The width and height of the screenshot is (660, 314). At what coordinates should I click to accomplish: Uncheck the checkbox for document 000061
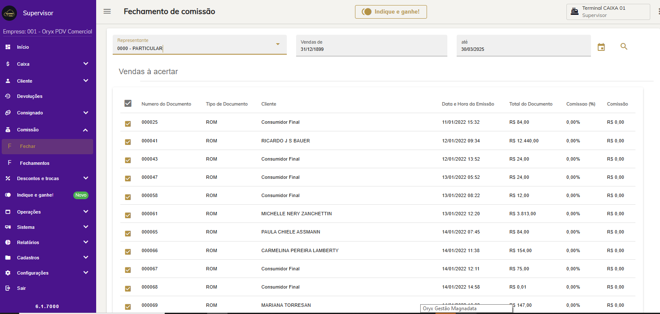(128, 215)
